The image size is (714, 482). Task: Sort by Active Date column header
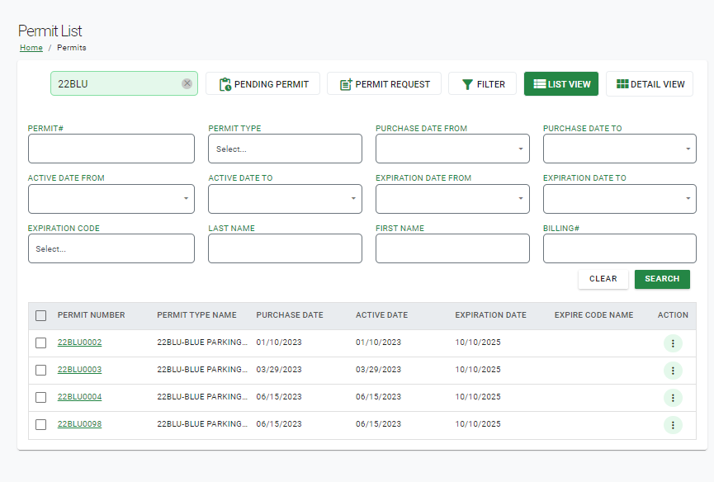[381, 315]
